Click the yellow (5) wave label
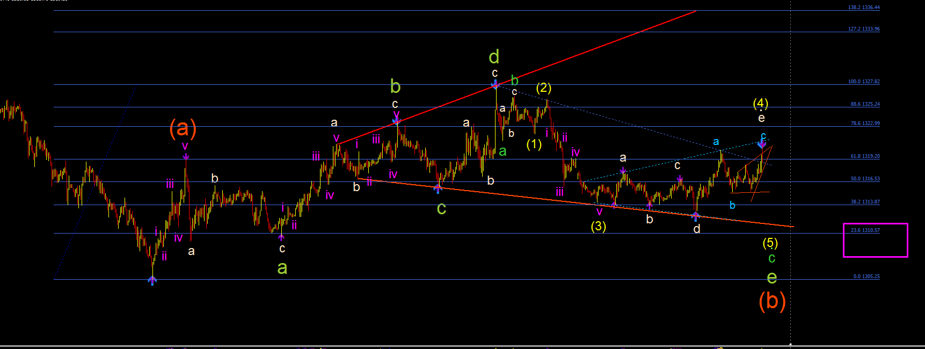 [x=770, y=243]
